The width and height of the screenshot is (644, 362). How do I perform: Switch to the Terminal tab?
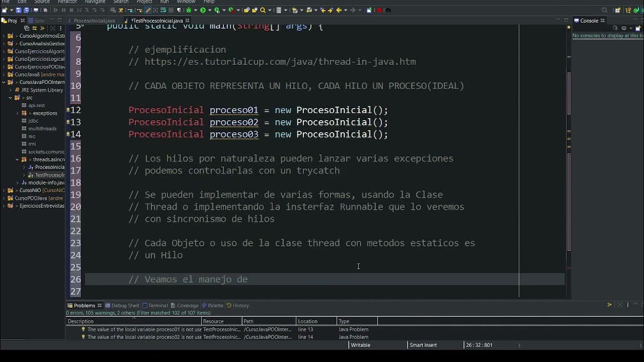(x=155, y=305)
